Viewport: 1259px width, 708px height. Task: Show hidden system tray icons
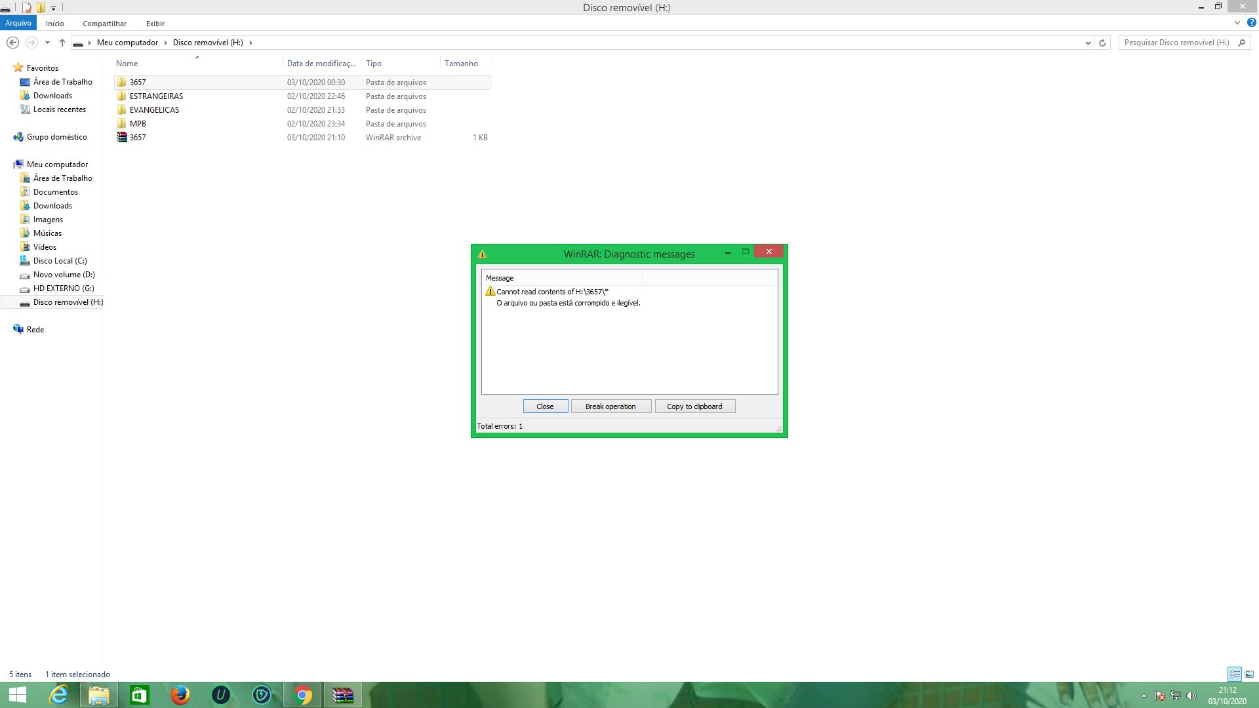1144,696
